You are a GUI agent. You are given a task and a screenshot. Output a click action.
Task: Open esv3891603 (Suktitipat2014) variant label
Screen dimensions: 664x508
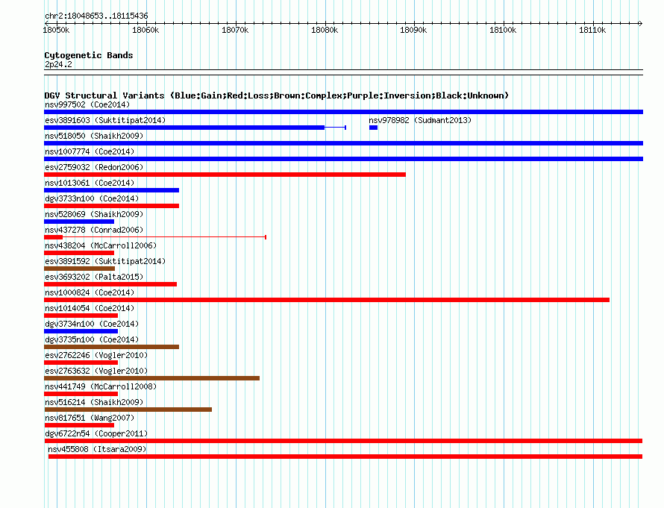pyautogui.click(x=105, y=120)
